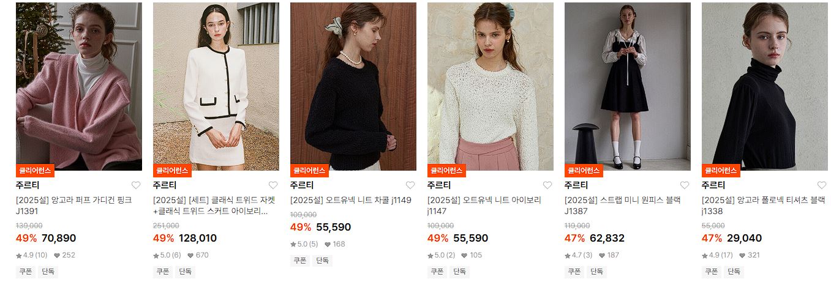Favorite the ivory oatmeal knit j1147
The image size is (831, 293).
547,185
